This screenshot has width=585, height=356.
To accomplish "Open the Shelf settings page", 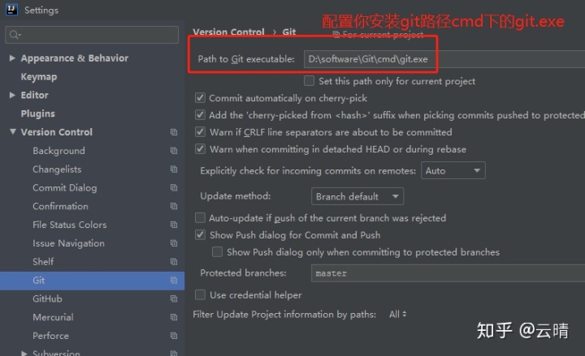I will click(x=43, y=262).
